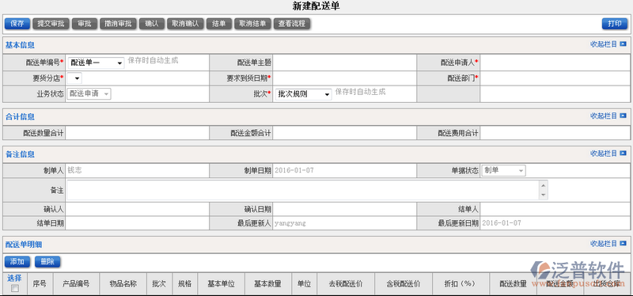633x296 pixels.
Task: Click the 配送单主题 input field
Action: pyautogui.click(x=344, y=63)
